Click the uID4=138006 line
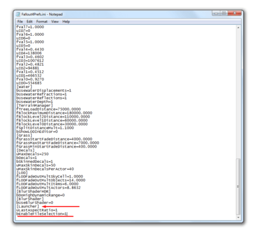Image resolution: width=257 pixels, height=230 pixels. click(x=29, y=53)
